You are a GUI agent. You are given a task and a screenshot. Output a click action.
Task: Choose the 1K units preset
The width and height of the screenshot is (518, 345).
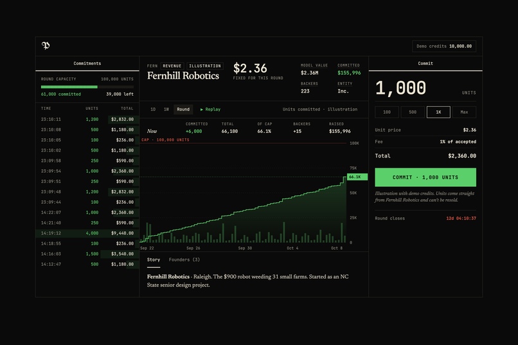pos(438,112)
